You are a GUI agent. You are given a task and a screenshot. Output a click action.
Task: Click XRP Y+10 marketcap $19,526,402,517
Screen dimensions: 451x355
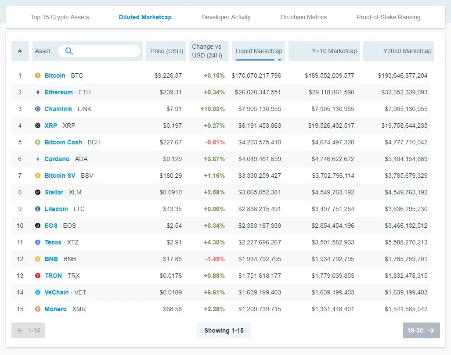coord(331,126)
